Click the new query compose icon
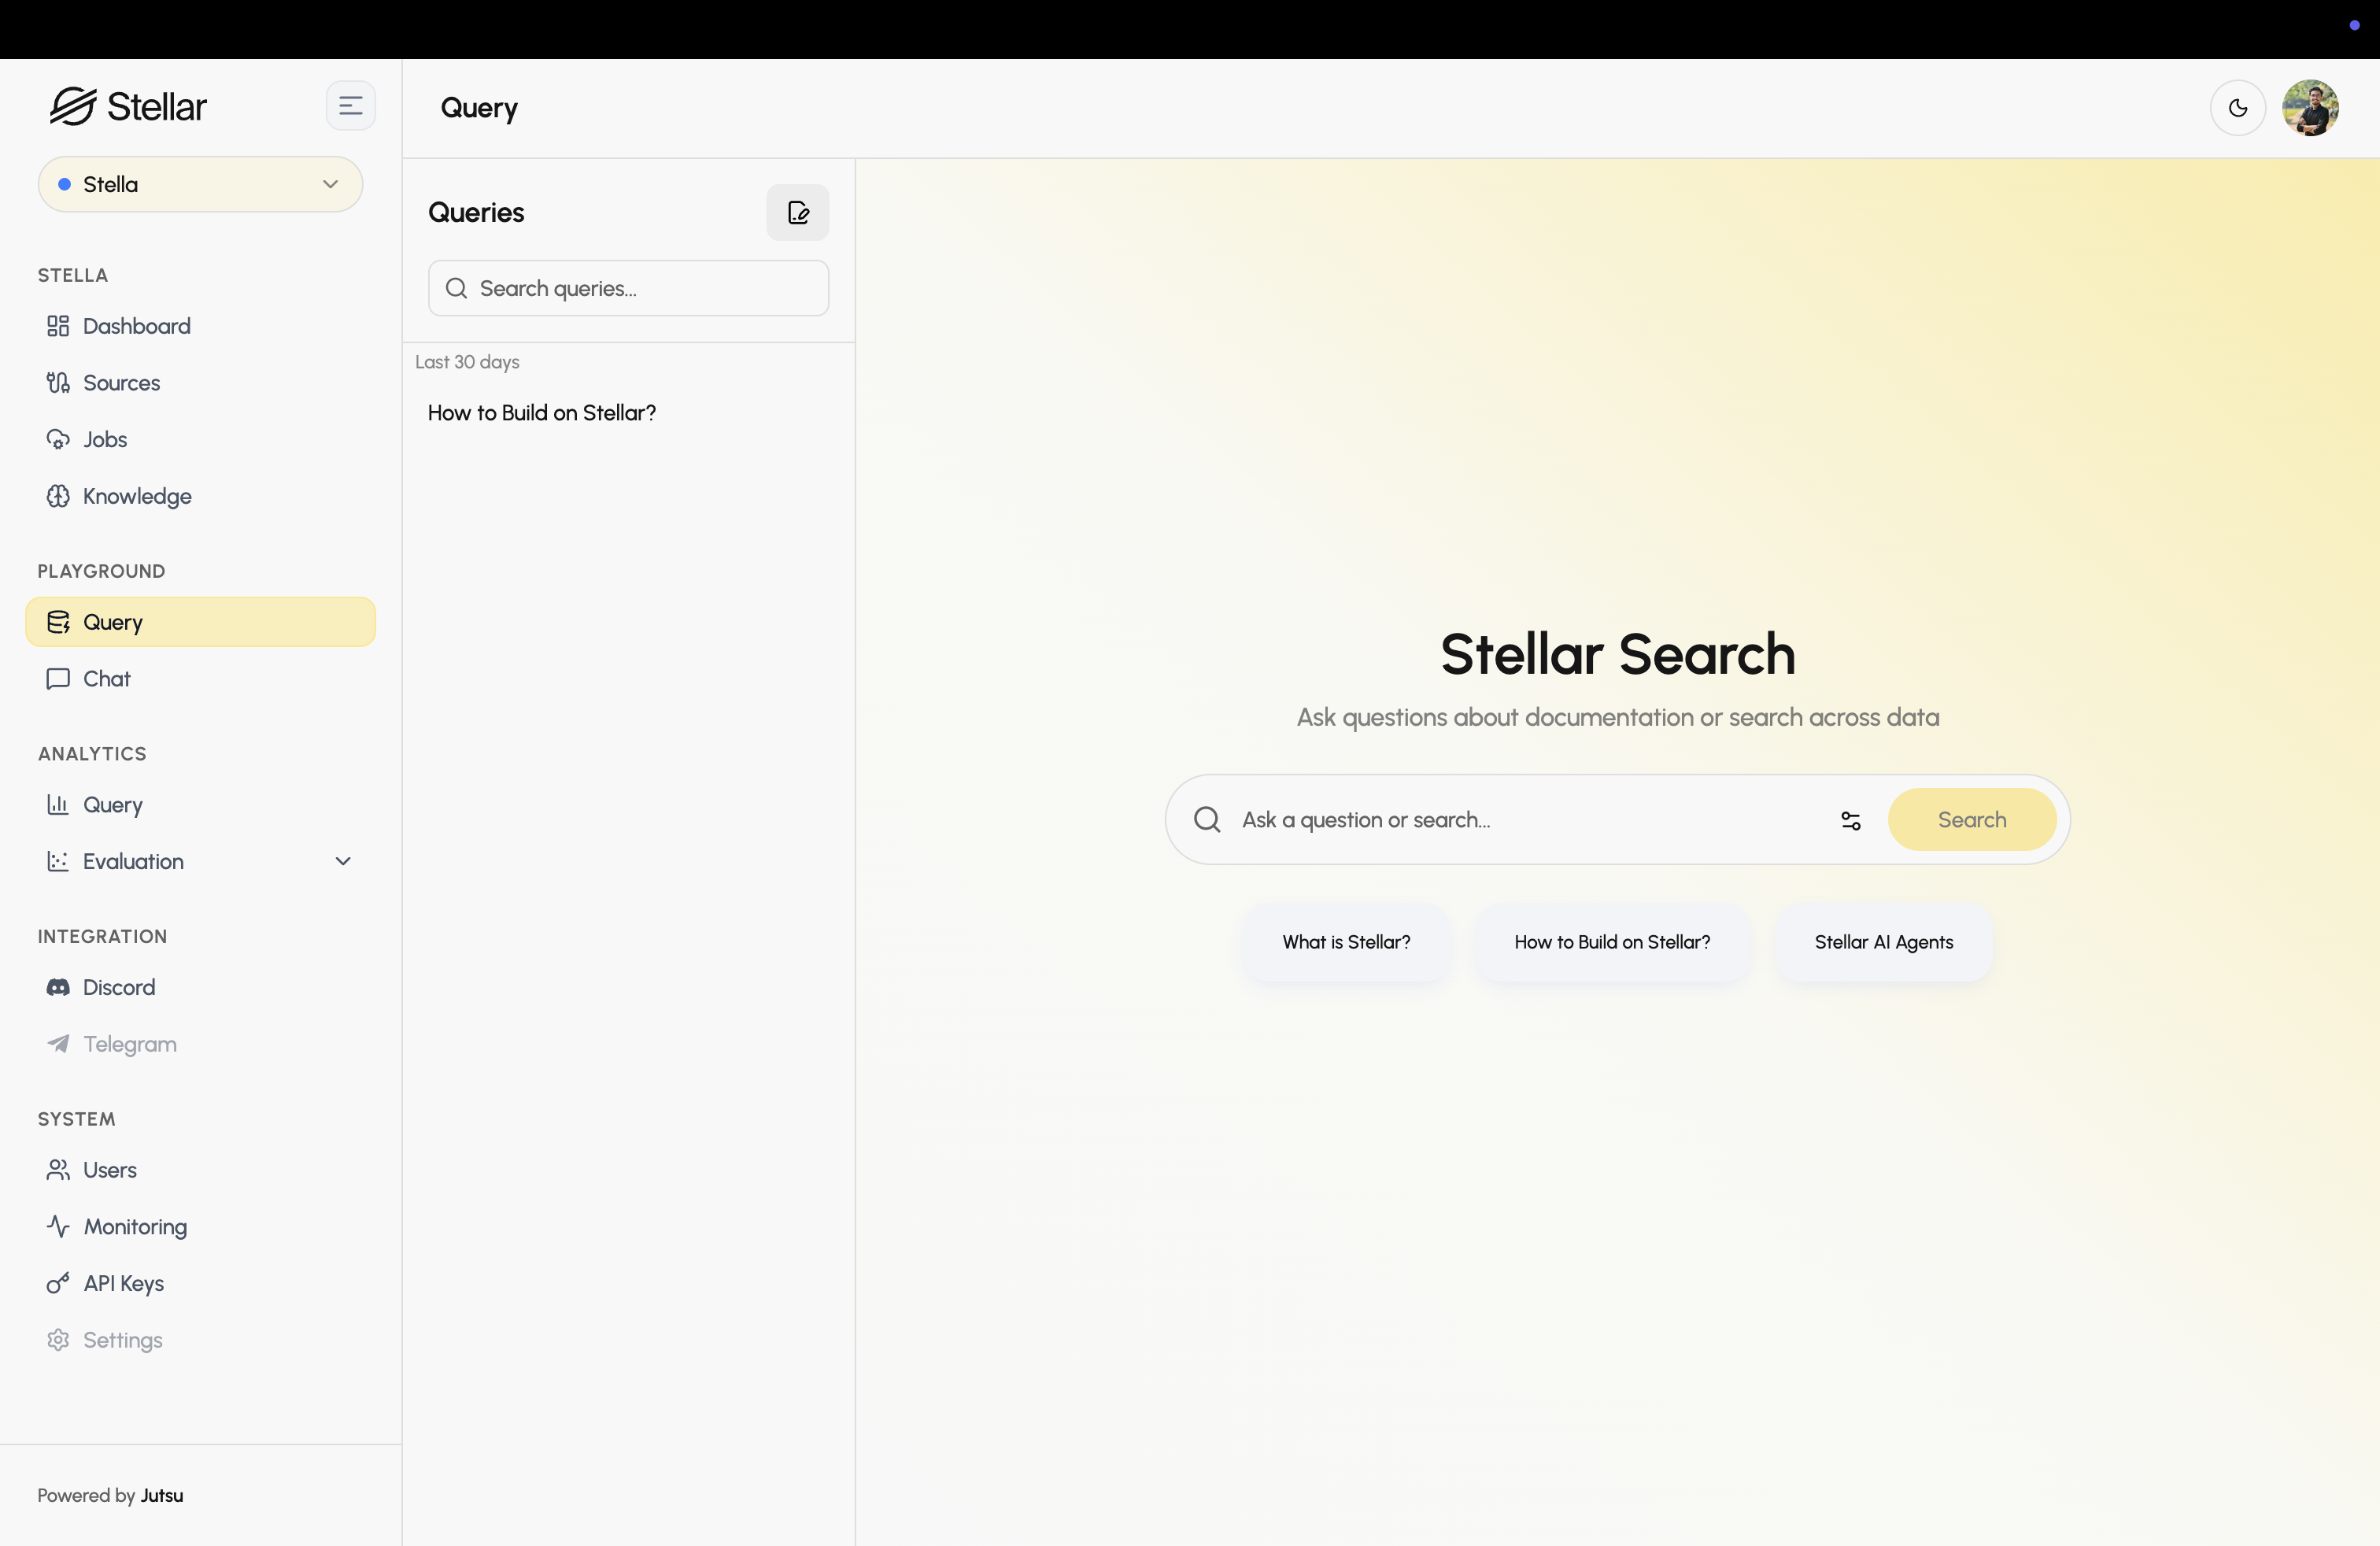 (x=797, y=212)
